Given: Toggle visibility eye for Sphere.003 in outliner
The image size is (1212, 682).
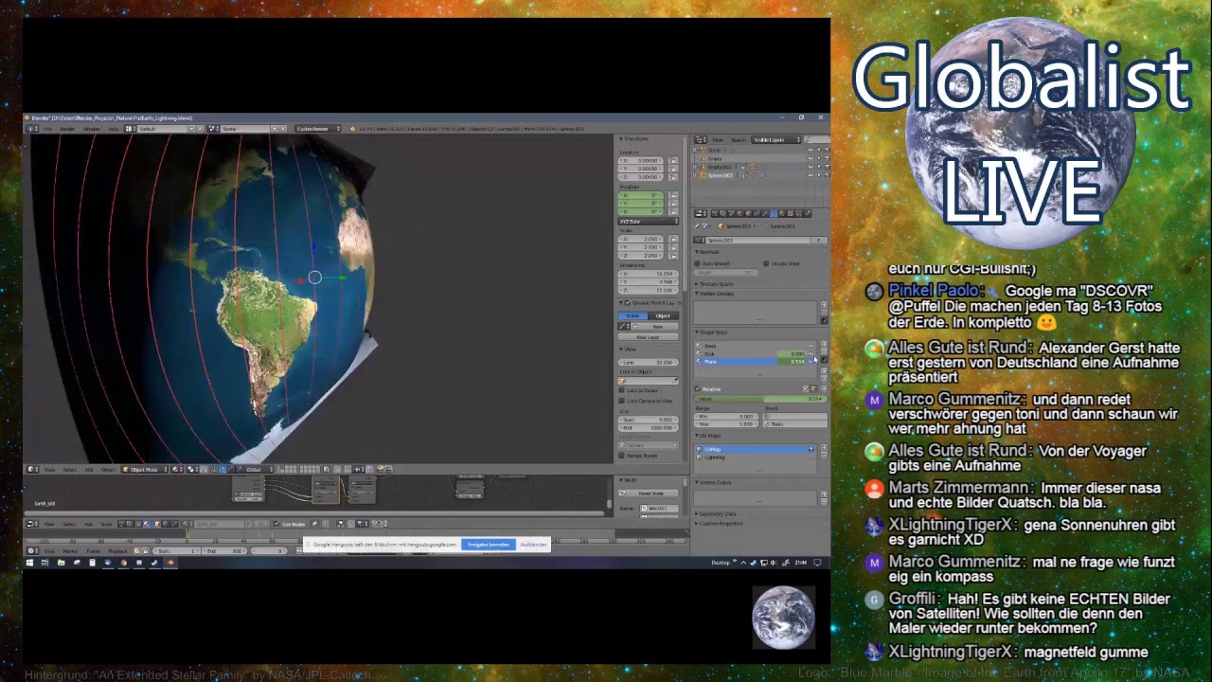Looking at the screenshot, I should [811, 175].
